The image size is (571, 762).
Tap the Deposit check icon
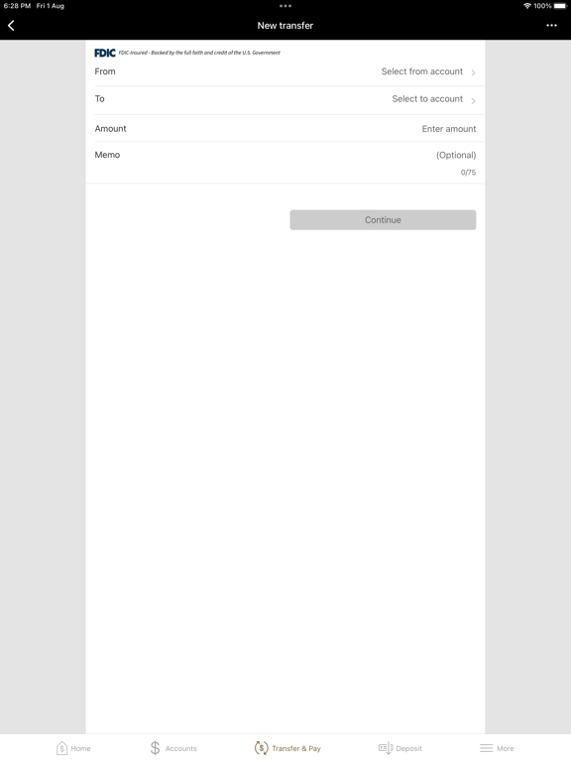click(386, 748)
